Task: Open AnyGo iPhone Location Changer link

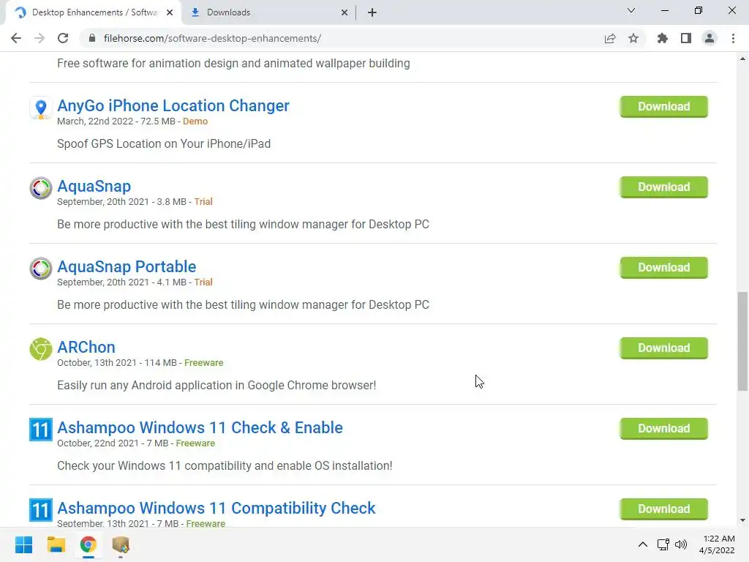Action: [173, 105]
